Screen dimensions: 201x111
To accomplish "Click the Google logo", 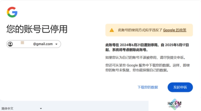I will (x=12, y=12).
